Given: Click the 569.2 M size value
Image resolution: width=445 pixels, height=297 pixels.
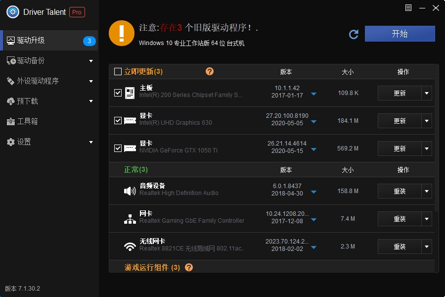Looking at the screenshot, I should tap(348, 148).
